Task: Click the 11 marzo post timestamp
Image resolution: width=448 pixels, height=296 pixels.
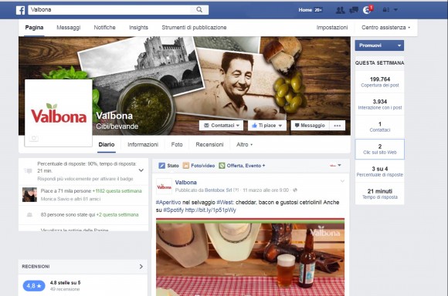Action: point(266,190)
